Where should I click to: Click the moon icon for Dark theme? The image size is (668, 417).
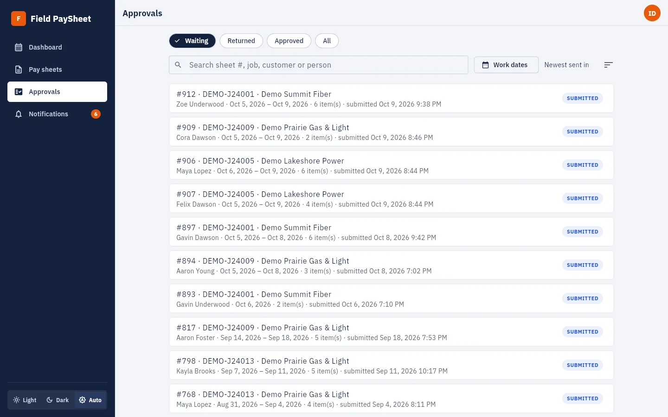click(x=50, y=400)
